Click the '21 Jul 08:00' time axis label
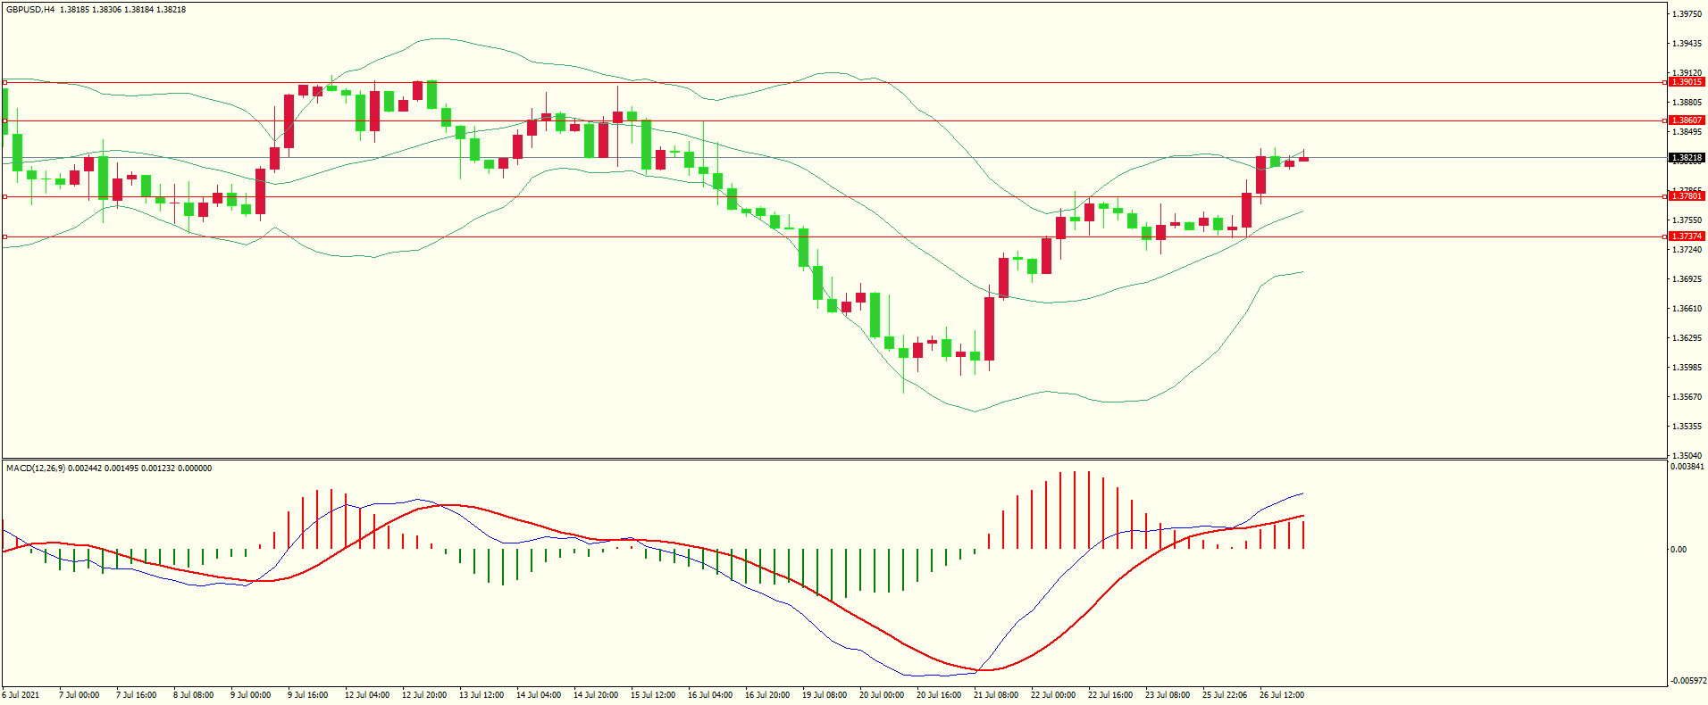Image resolution: width=1708 pixels, height=705 pixels. pyautogui.click(x=995, y=695)
